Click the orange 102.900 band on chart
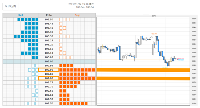200x108 pixels. point(143,70)
